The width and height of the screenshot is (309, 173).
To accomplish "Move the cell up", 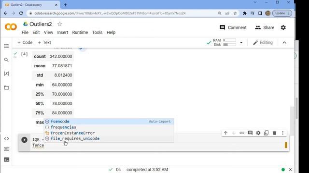I will point(225,133).
